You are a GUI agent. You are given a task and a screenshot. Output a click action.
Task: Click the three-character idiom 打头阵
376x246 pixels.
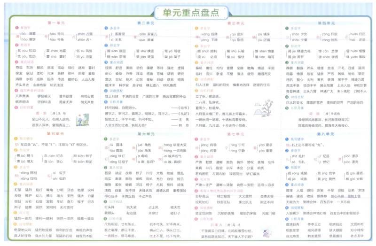point(110,207)
